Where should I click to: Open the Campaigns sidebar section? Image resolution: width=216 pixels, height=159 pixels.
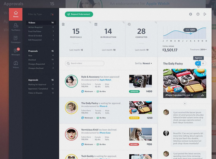[16, 39]
